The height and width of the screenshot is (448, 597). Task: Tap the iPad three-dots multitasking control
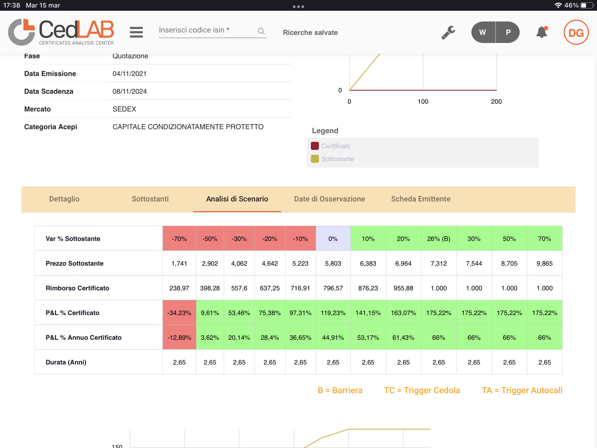(x=298, y=6)
